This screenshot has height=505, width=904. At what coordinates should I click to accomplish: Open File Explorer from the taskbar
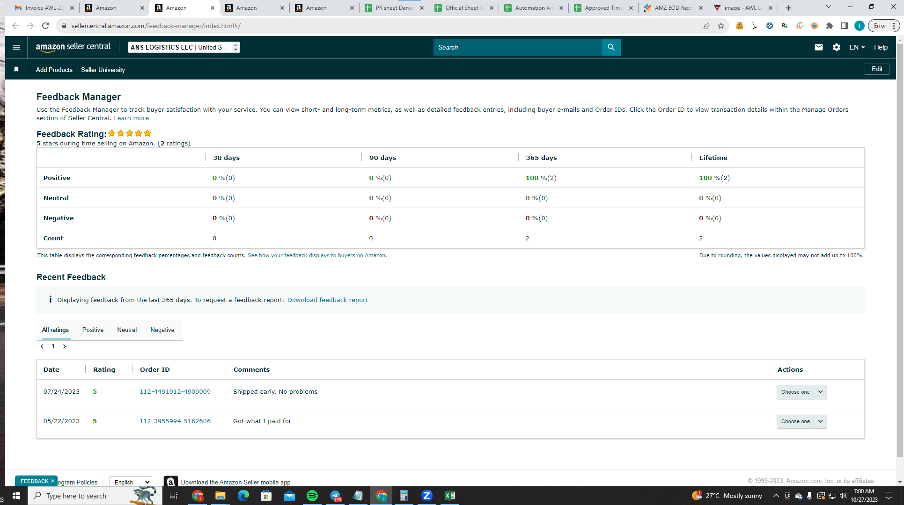click(x=220, y=496)
